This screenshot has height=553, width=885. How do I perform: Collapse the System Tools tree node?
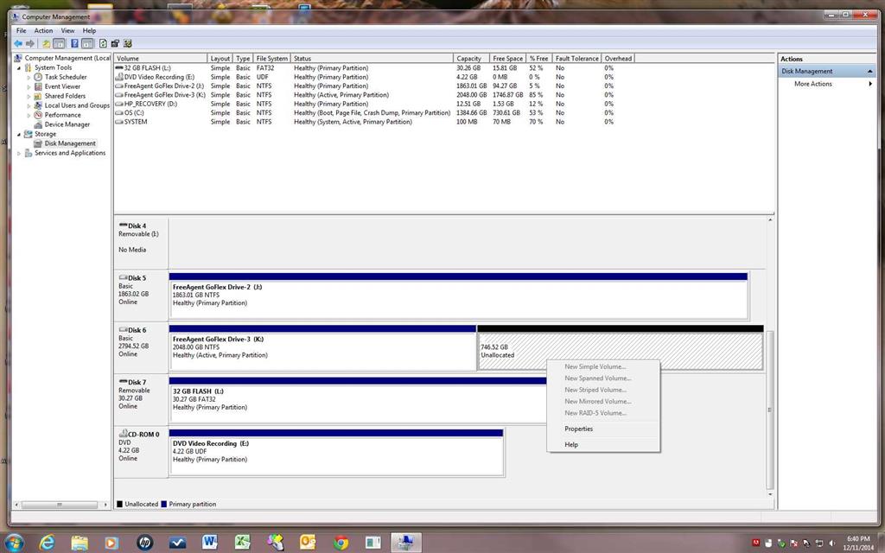[x=19, y=67]
